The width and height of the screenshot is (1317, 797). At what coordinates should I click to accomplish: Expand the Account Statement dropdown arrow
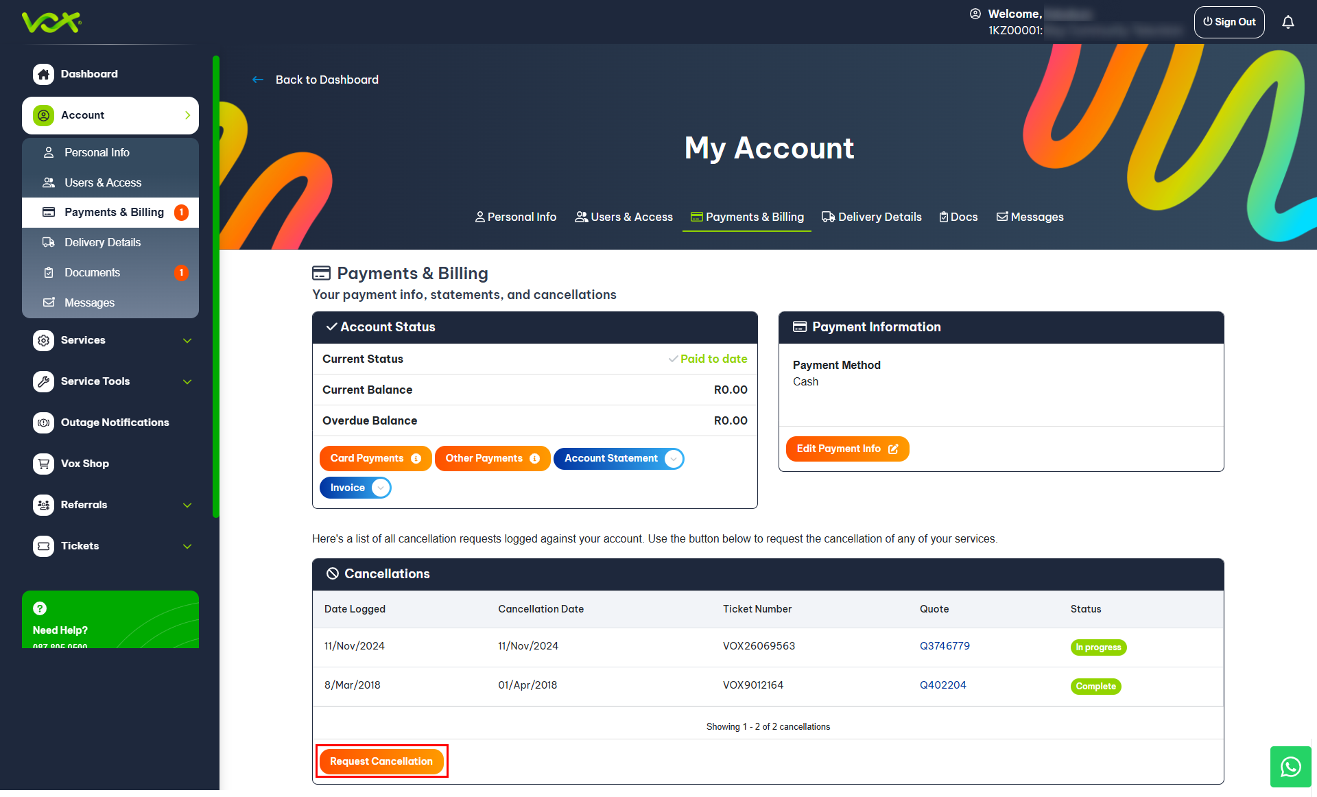[674, 459]
